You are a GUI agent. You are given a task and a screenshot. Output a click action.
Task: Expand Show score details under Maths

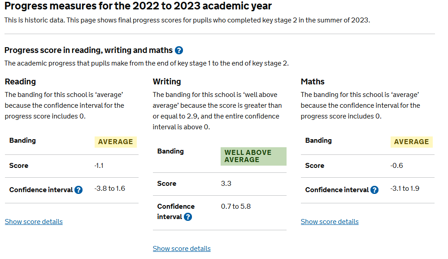click(330, 222)
